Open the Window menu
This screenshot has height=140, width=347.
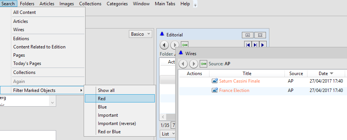[x=141, y=4]
